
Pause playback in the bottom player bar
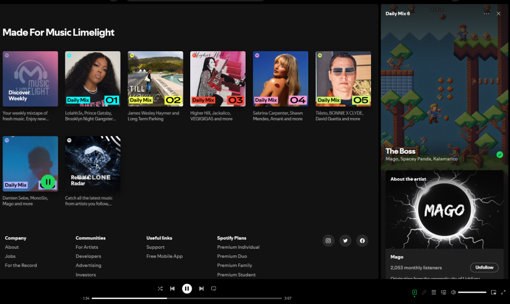(187, 289)
